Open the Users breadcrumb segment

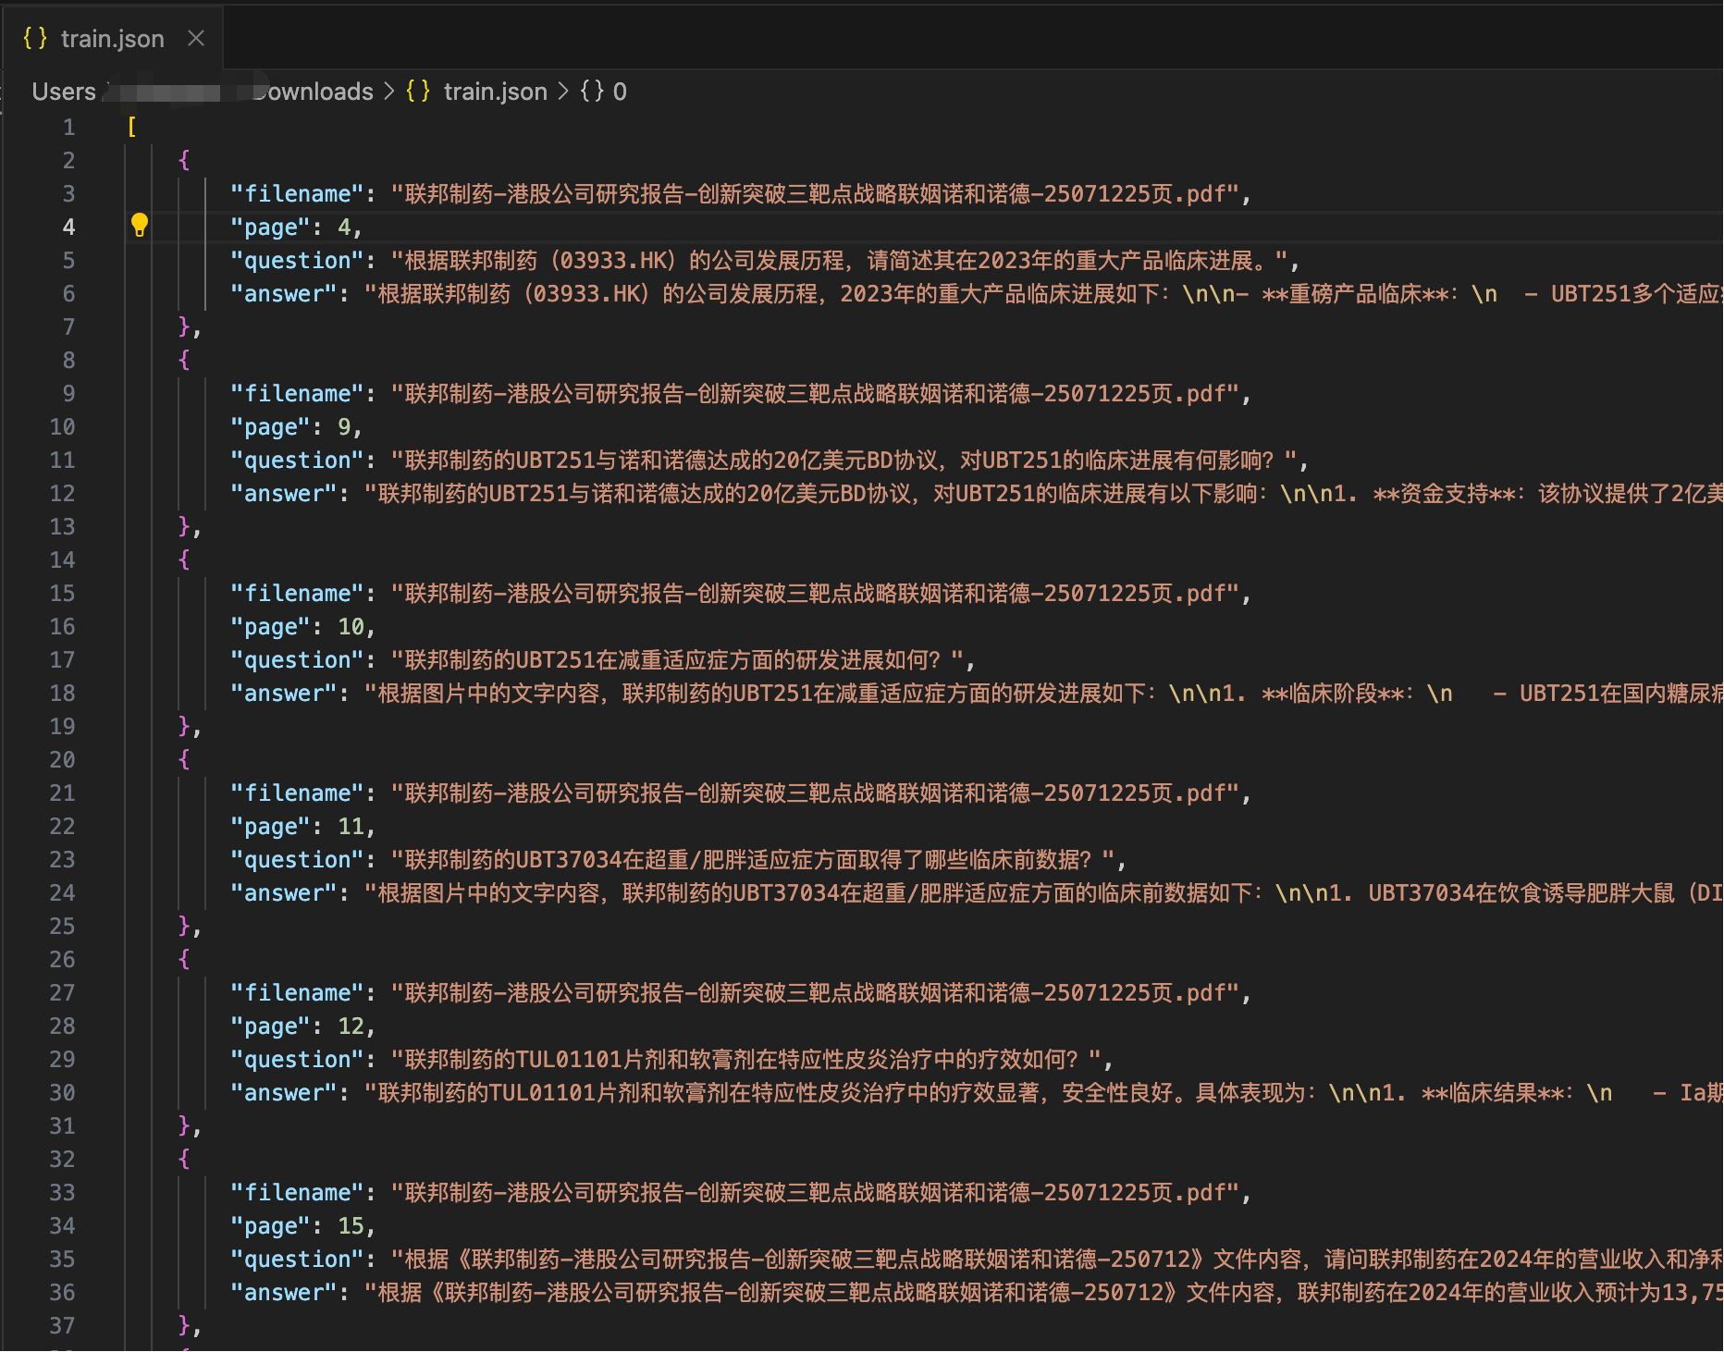tap(64, 92)
